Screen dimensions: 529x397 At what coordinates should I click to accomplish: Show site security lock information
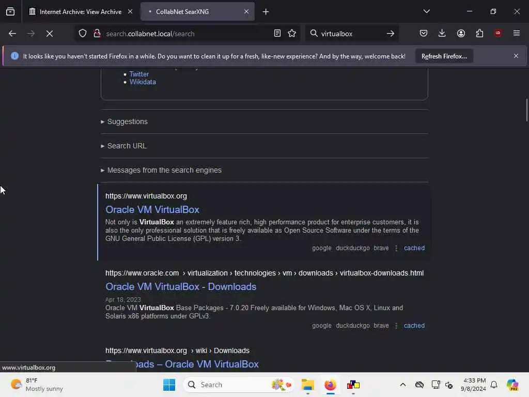[x=97, y=34]
